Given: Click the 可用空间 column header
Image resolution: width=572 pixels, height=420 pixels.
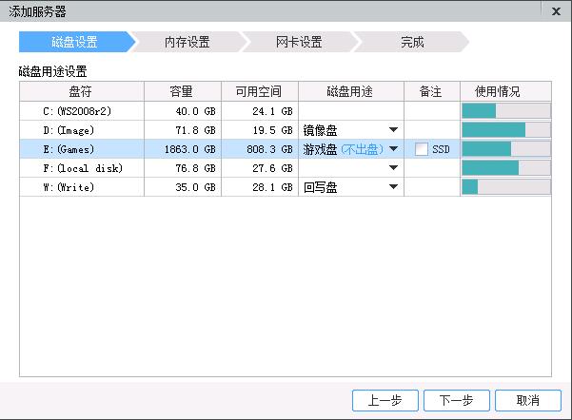Looking at the screenshot, I should 260,91.
